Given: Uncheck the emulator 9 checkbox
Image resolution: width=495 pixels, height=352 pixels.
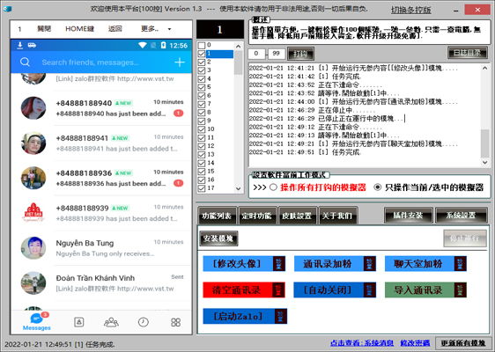Looking at the screenshot, I should point(202,121).
